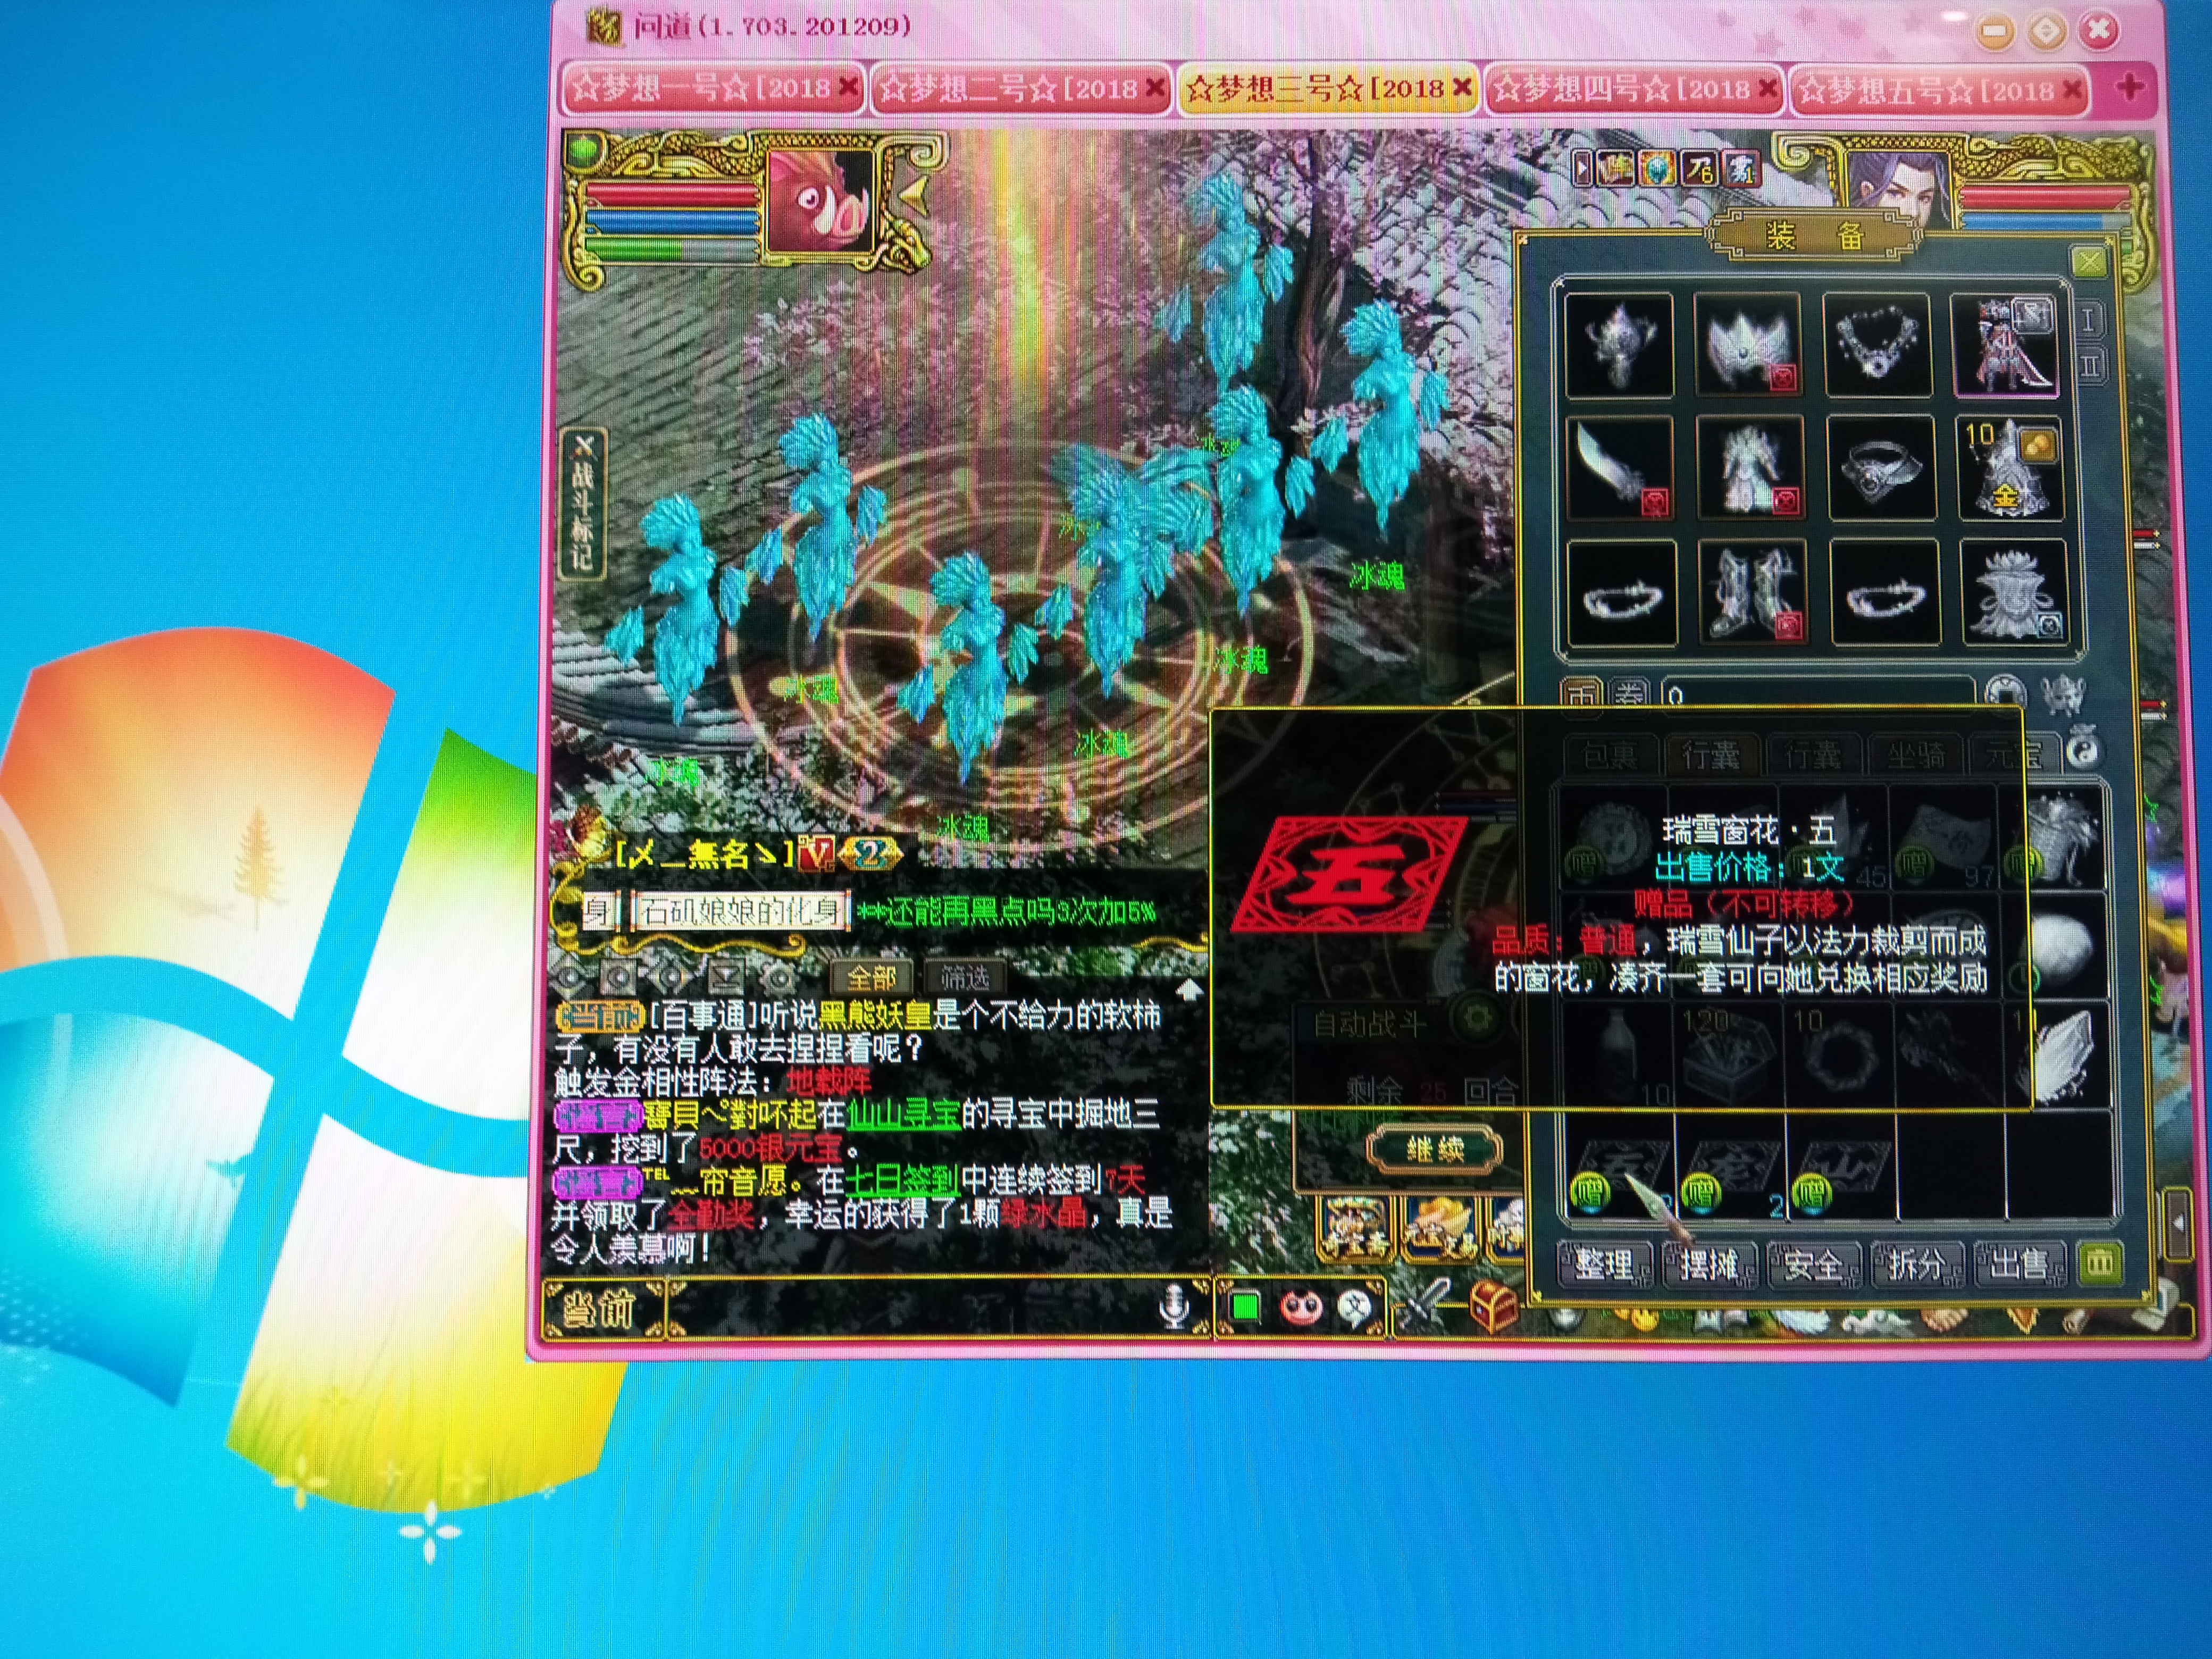Select the 全部 chat filter tab

click(x=871, y=977)
